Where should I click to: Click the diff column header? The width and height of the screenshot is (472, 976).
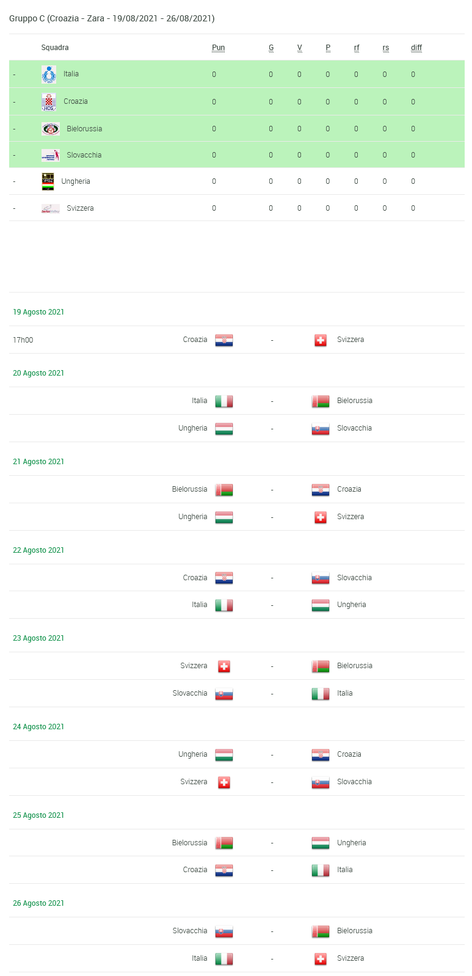[416, 48]
